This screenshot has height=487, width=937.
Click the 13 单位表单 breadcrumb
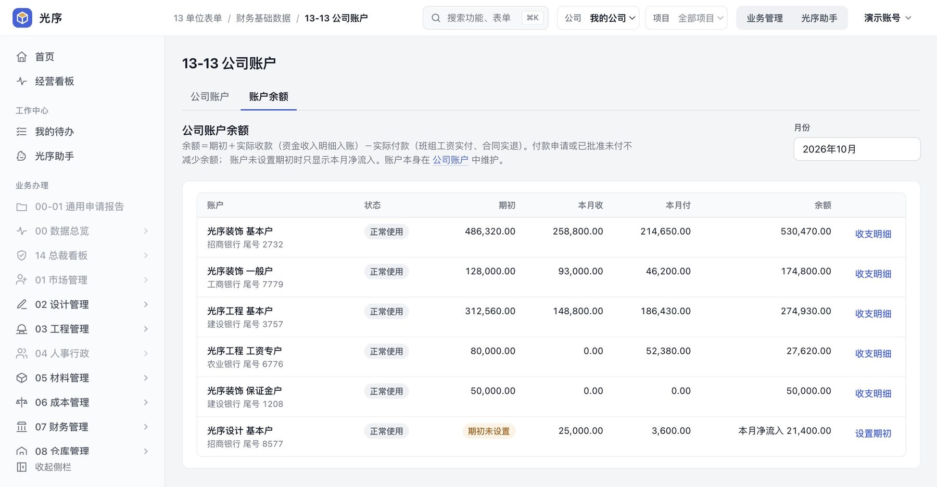point(198,18)
